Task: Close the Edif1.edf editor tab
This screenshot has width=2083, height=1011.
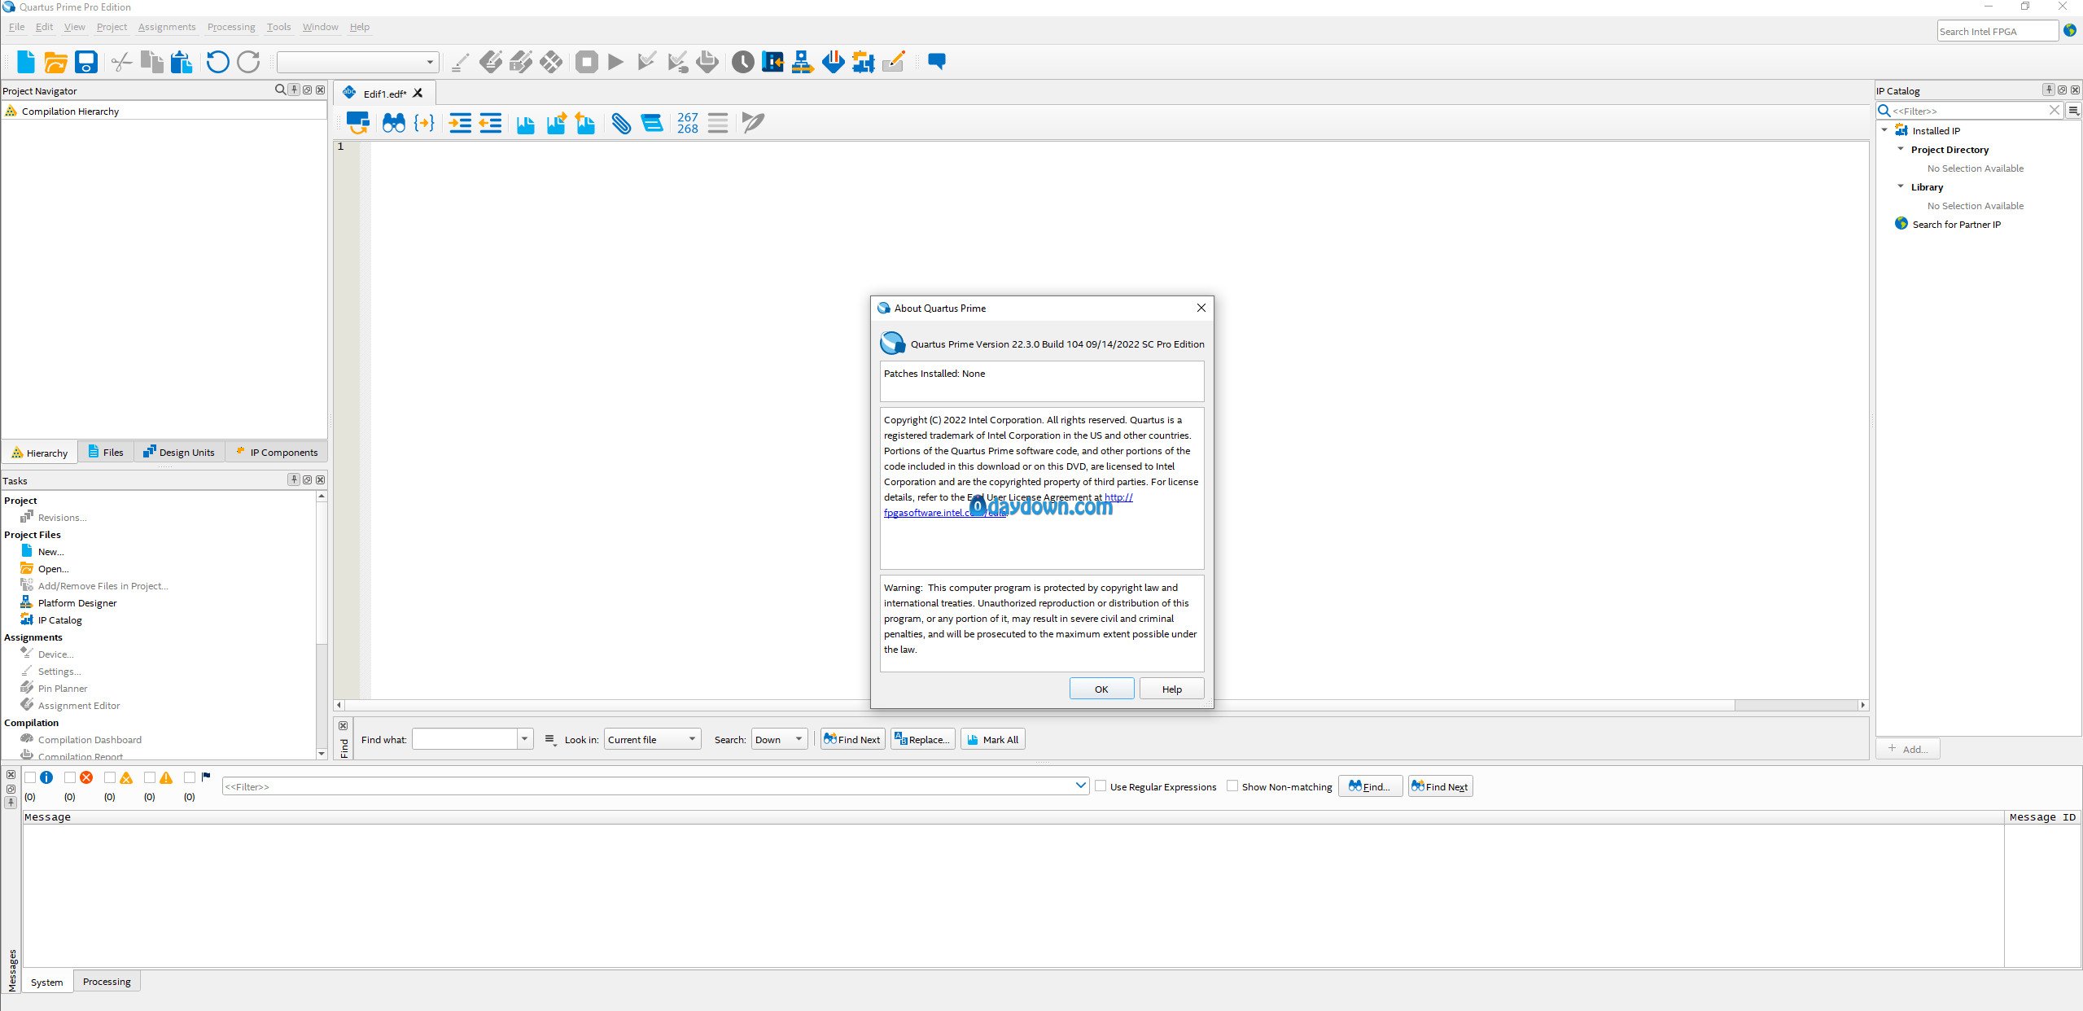Action: 418,93
